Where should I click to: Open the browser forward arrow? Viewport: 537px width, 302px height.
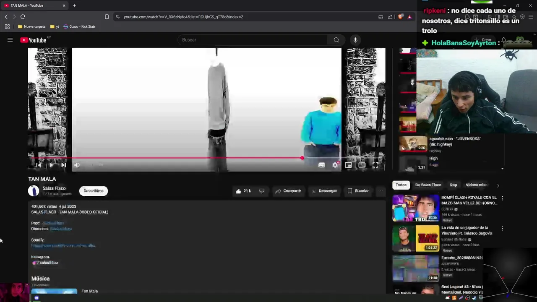pos(14,17)
